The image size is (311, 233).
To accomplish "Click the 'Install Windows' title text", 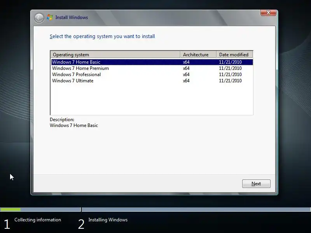I will (72, 17).
